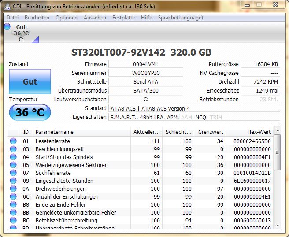Click the drive title ST320LT007-9ZV142
This screenshot has width=289, height=237.
(x=118, y=52)
